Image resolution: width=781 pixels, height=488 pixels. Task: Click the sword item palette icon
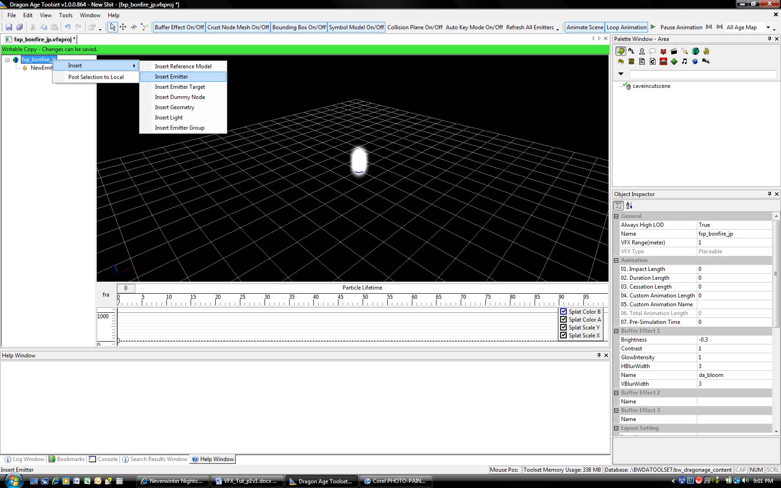pos(685,51)
